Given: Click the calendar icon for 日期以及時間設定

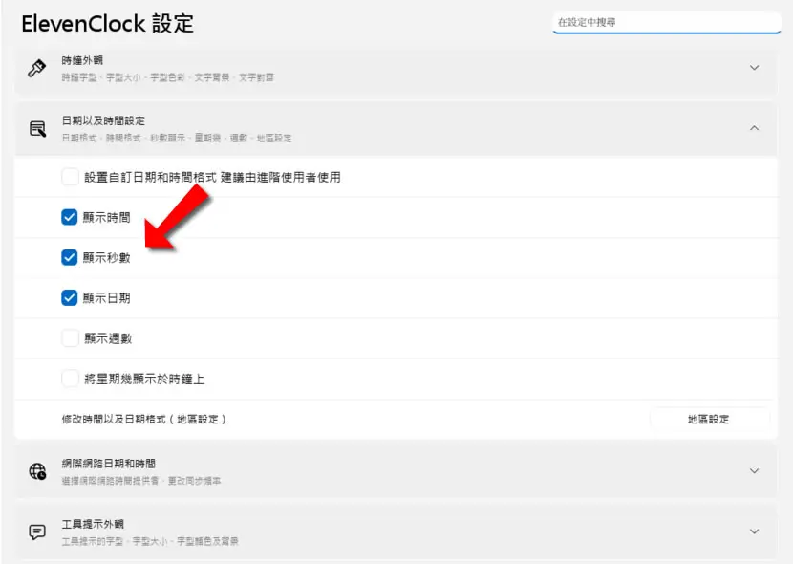Looking at the screenshot, I should [x=37, y=129].
